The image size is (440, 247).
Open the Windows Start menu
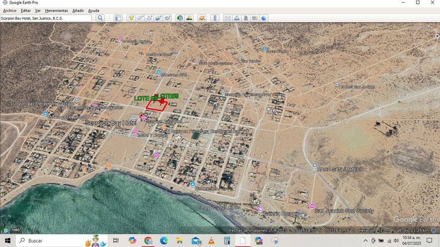point(7,240)
